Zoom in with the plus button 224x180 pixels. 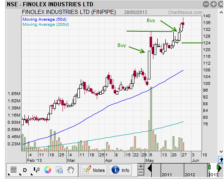tap(141, 166)
